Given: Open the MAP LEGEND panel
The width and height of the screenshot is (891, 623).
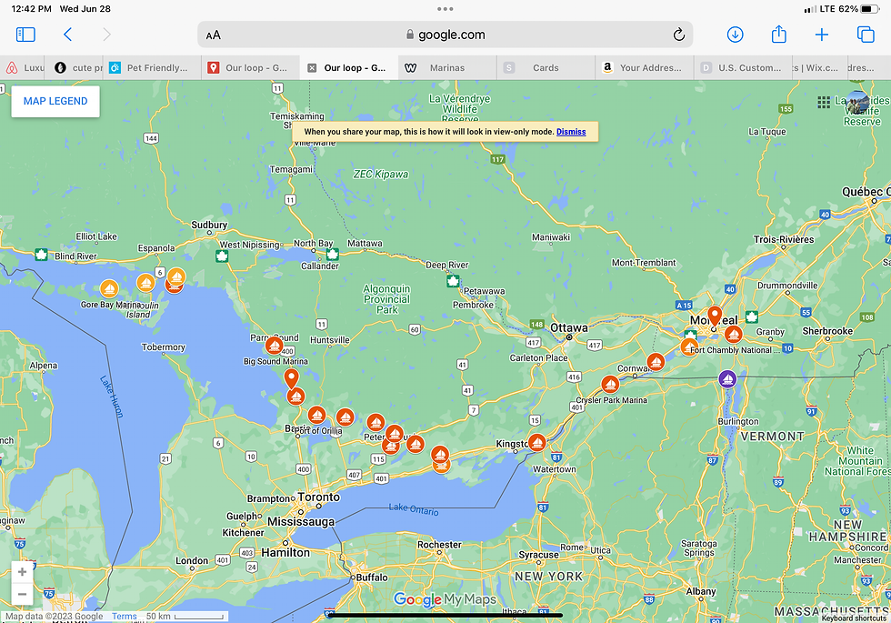Looking at the screenshot, I should pos(55,101).
